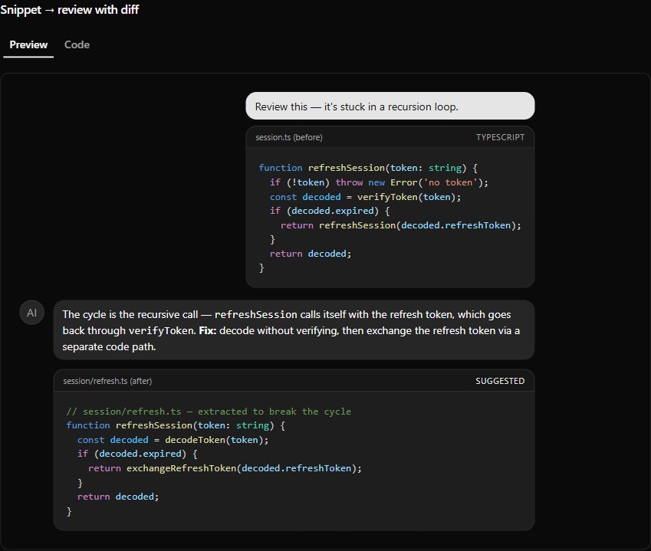651x551 pixels.
Task: Click the TYPESCRIPT language label
Action: 500,137
